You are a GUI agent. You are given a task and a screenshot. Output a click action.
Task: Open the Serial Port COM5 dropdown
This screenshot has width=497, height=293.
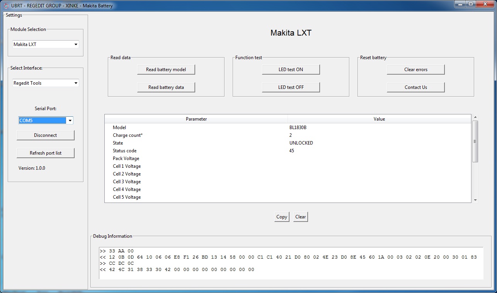tap(70, 121)
